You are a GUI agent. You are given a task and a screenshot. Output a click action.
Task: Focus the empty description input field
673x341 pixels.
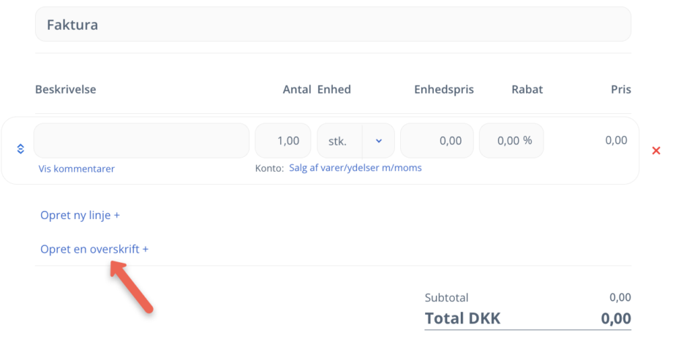(141, 141)
